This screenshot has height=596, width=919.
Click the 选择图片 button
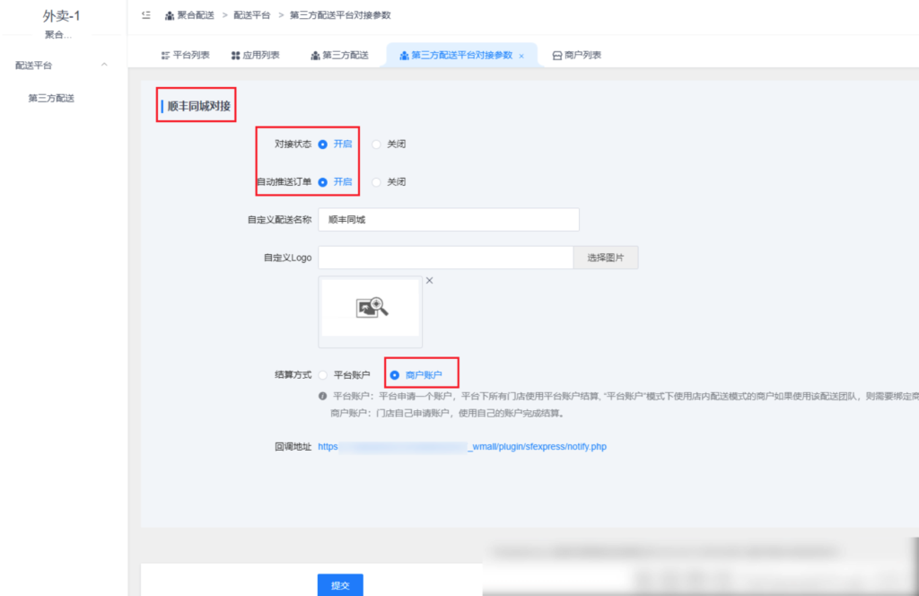[x=606, y=257]
